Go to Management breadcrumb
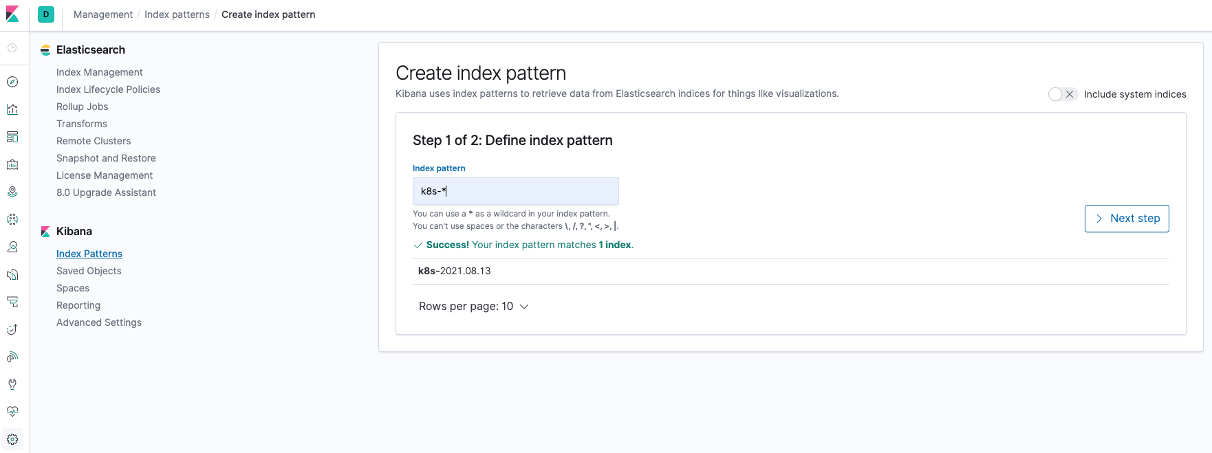 tap(103, 14)
